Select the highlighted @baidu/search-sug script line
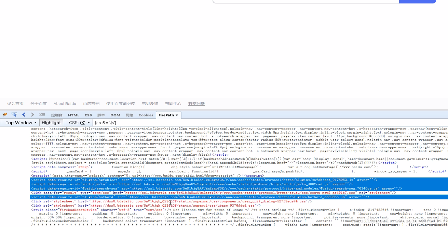The image size is (448, 227). pos(239,188)
